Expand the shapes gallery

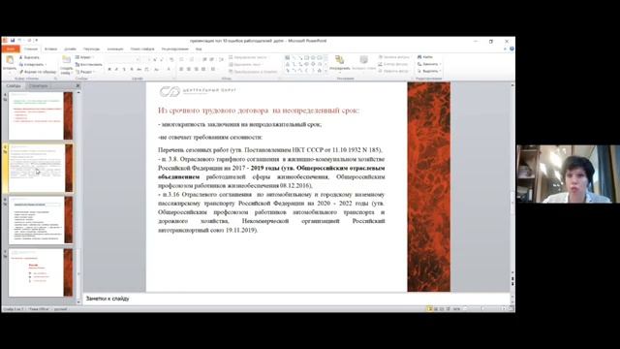pos(325,71)
